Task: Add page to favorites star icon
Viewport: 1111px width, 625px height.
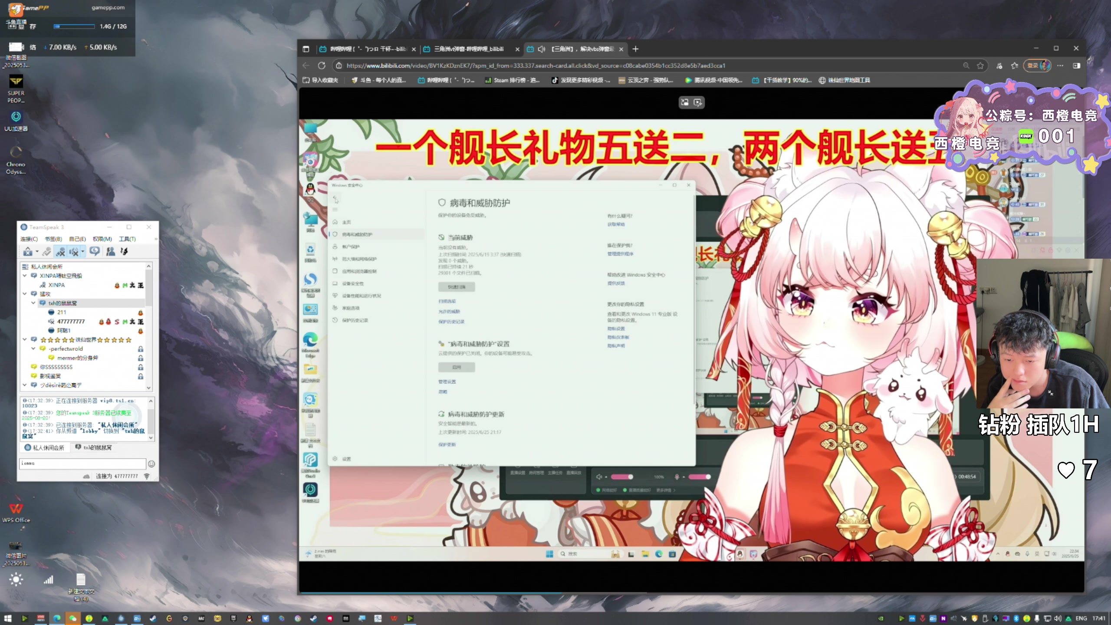Action: 980,66
